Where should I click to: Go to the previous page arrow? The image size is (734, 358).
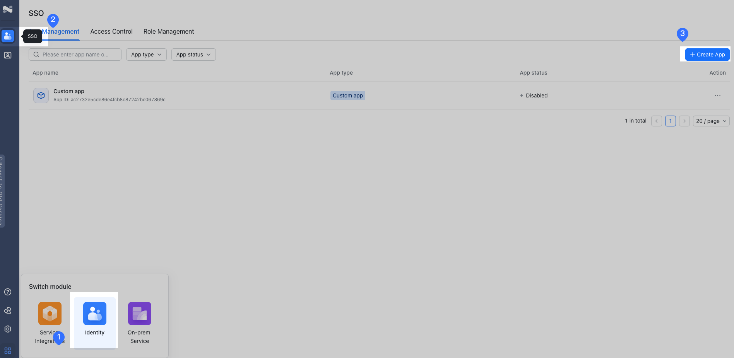[x=657, y=121]
